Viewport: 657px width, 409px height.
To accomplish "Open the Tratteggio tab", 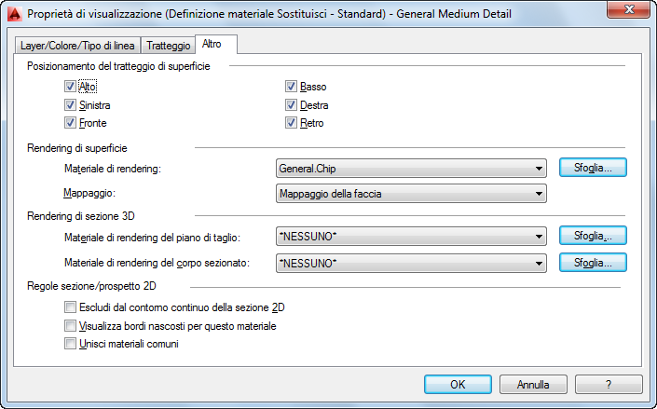I will pyautogui.click(x=169, y=46).
